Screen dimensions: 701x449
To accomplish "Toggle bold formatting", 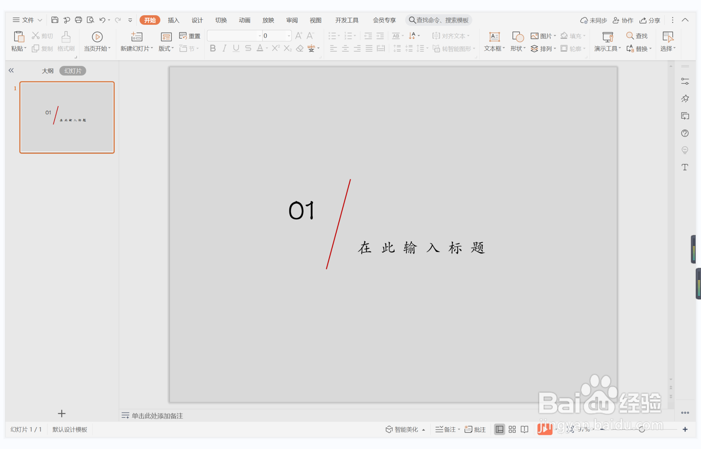I will point(213,48).
